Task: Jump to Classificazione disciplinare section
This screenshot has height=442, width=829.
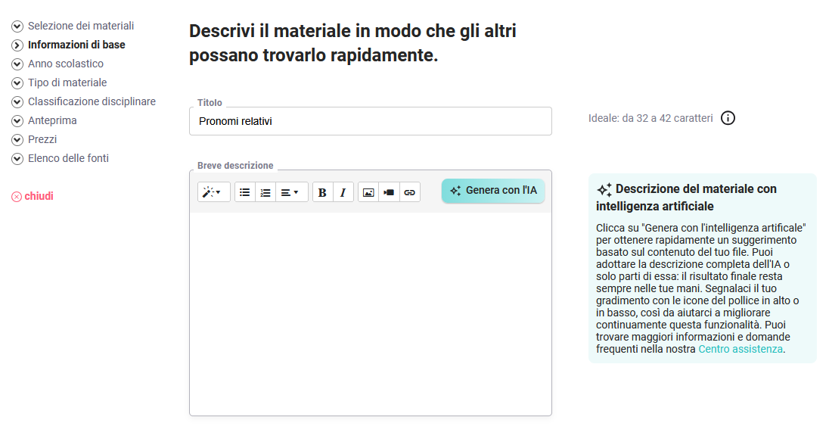Action: [91, 101]
